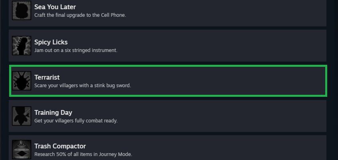338x160 pixels.
Task: Select the Terrarist achievement title
Action: (47, 77)
